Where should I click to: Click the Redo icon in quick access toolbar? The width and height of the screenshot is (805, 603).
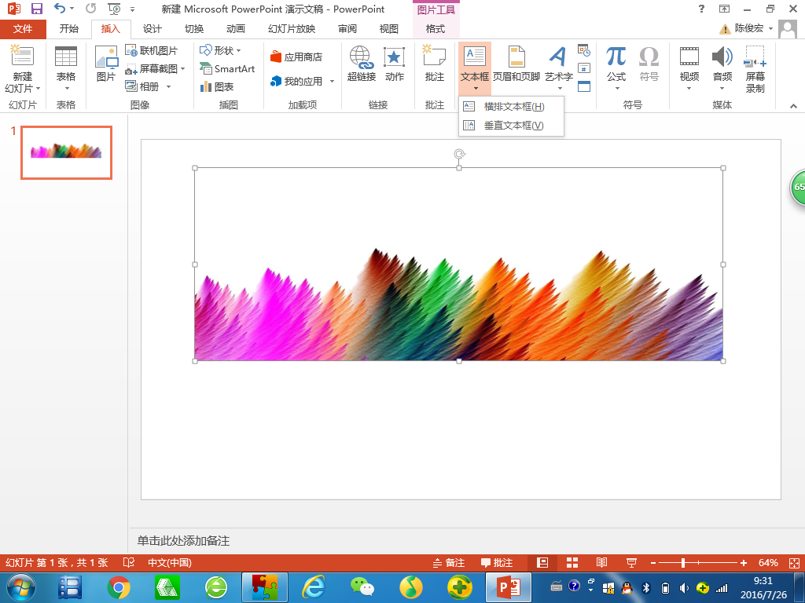pos(91,9)
